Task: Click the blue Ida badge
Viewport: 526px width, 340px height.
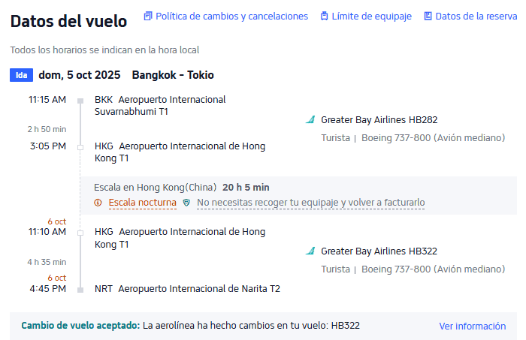Action: [x=22, y=75]
